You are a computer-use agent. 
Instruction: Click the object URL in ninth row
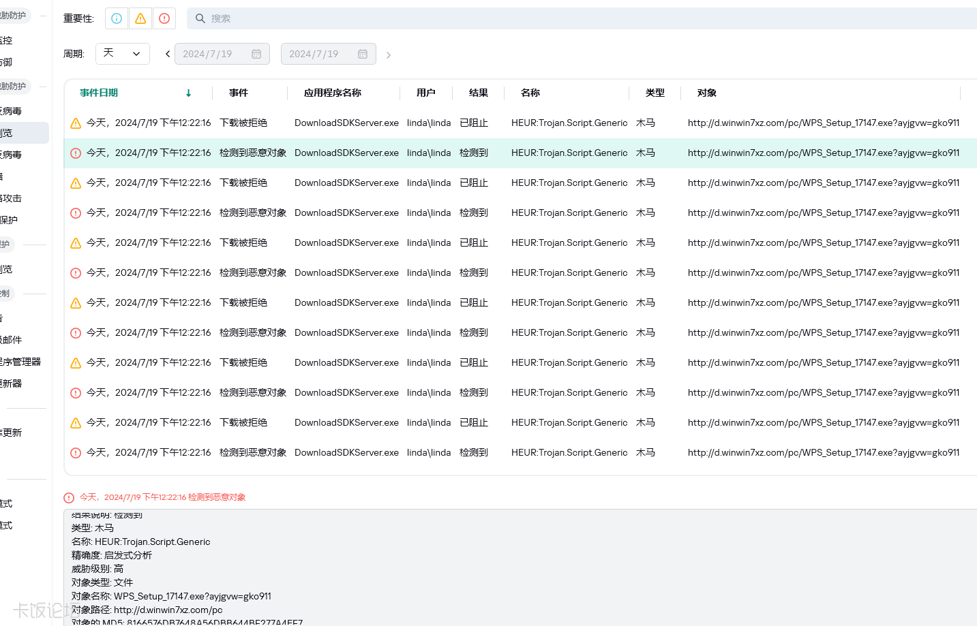point(824,362)
